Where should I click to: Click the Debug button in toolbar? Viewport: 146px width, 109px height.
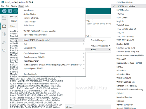click(15, 11)
